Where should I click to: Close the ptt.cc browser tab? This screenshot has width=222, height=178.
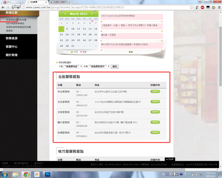click(x=23, y=2)
